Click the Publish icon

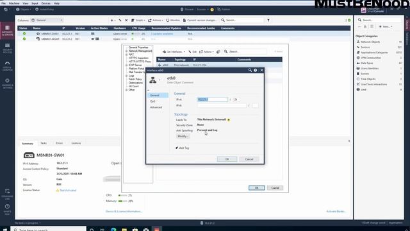[x=224, y=9]
